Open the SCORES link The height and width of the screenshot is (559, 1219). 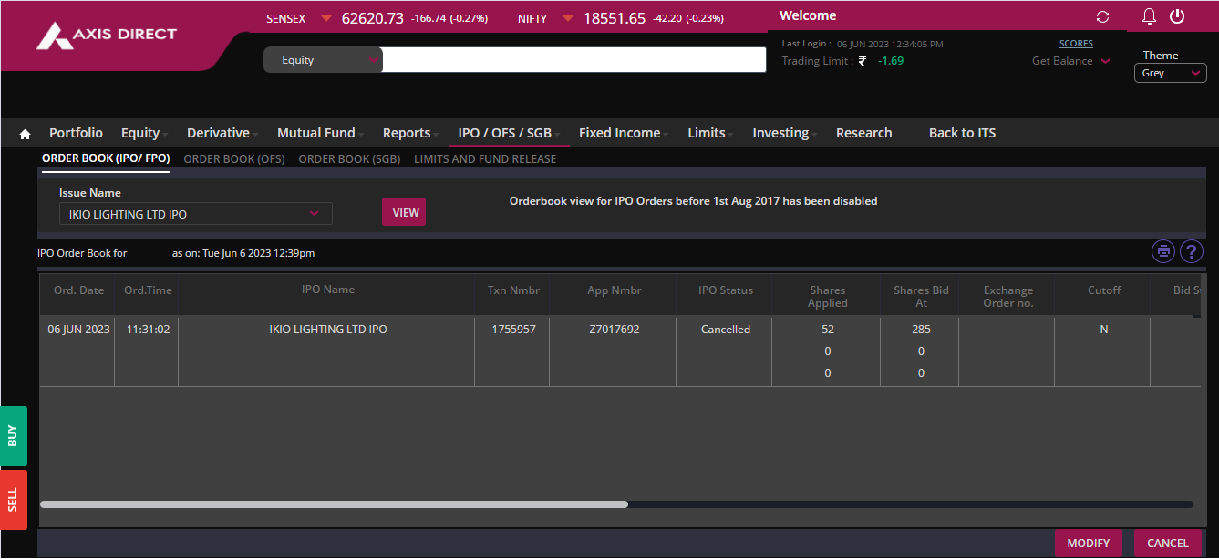click(x=1076, y=44)
